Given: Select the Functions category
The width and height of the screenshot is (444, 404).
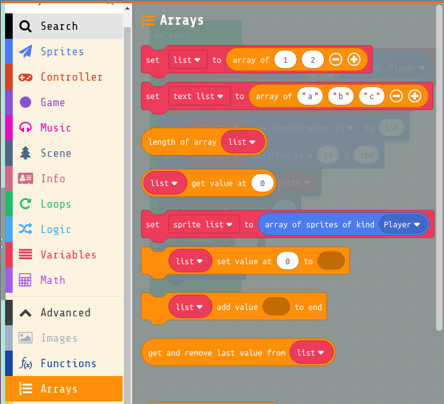Looking at the screenshot, I should pyautogui.click(x=68, y=363).
